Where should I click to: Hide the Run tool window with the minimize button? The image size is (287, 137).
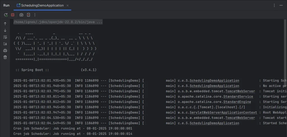(x=281, y=5)
